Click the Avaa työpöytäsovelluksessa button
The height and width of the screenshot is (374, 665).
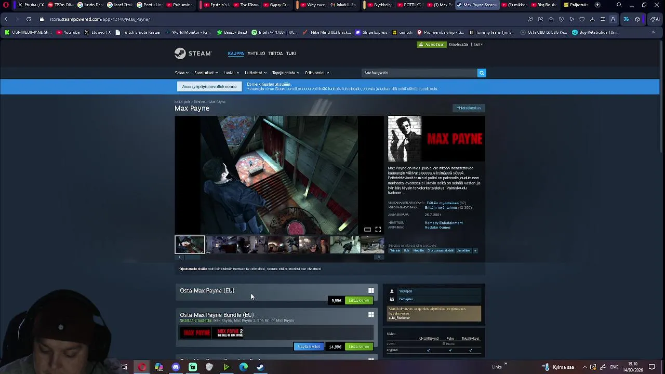tap(209, 87)
